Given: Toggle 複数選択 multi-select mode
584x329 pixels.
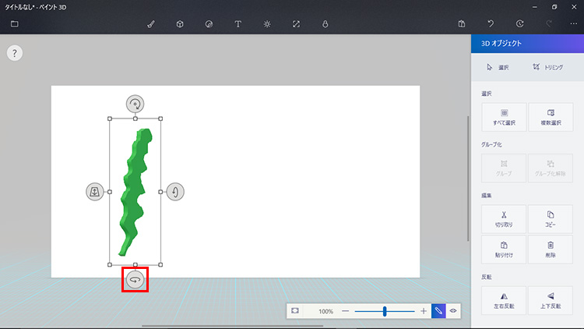Looking at the screenshot, I should click(550, 117).
